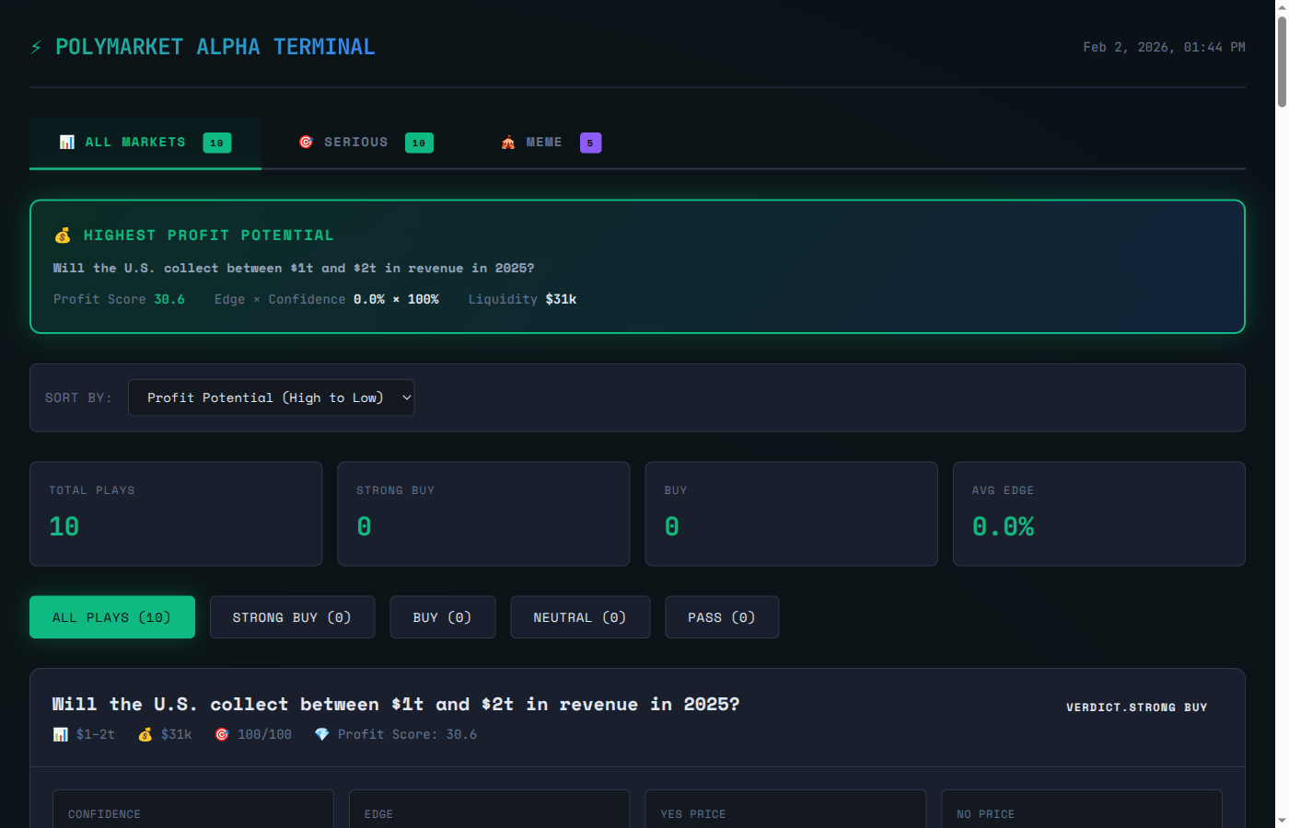Image resolution: width=1289 pixels, height=828 pixels.
Task: Open the Sort By dropdown menu
Action: 271,397
